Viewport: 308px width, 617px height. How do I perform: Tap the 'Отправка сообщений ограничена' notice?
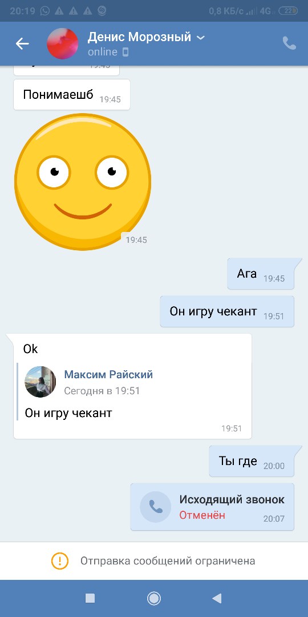pos(154,561)
